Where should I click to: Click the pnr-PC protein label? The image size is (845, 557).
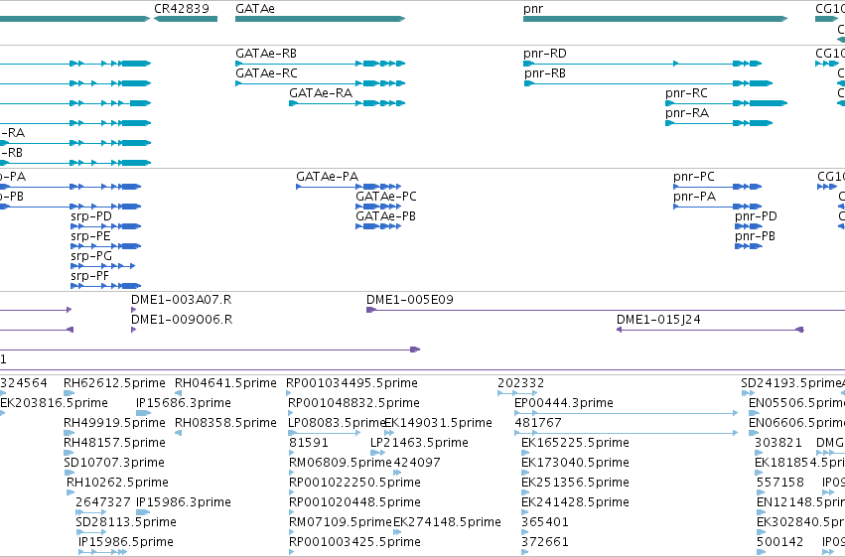(693, 177)
